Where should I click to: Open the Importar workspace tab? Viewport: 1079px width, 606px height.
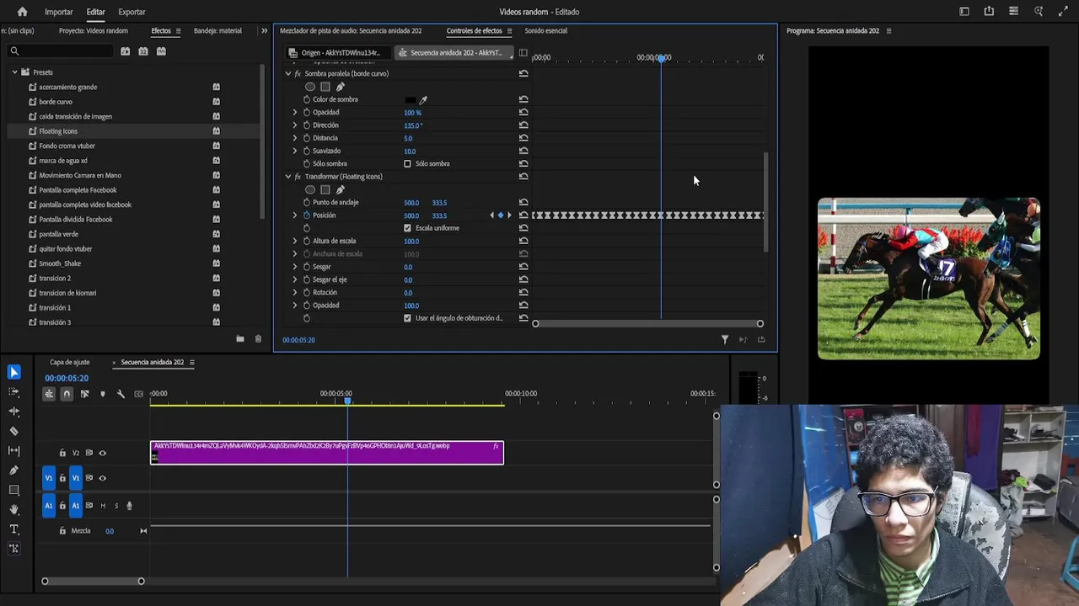(x=58, y=12)
